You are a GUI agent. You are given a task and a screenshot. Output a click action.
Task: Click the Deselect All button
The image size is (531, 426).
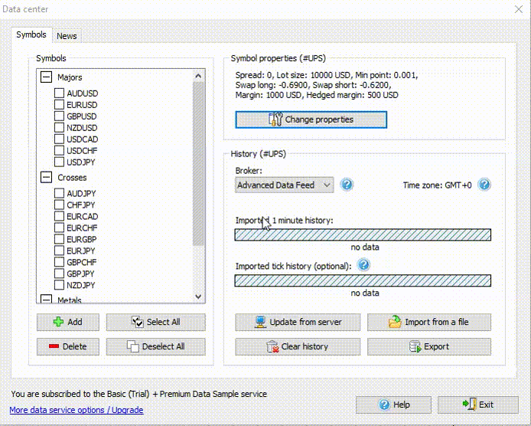[x=156, y=346]
